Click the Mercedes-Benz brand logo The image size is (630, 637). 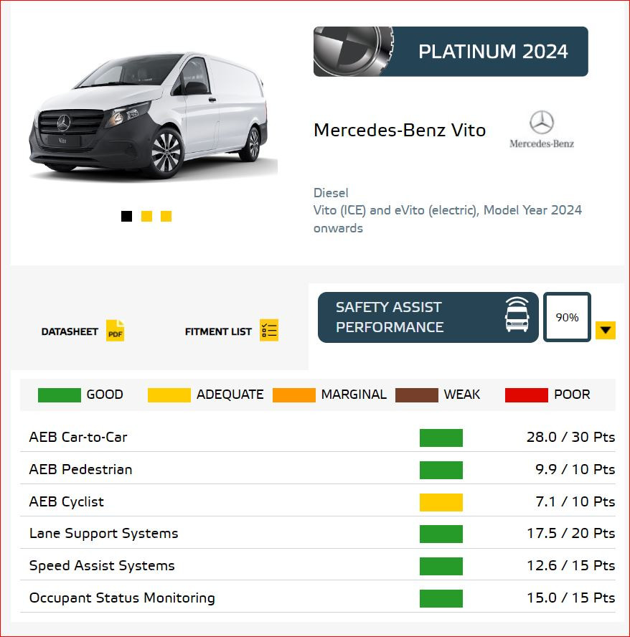tap(542, 129)
